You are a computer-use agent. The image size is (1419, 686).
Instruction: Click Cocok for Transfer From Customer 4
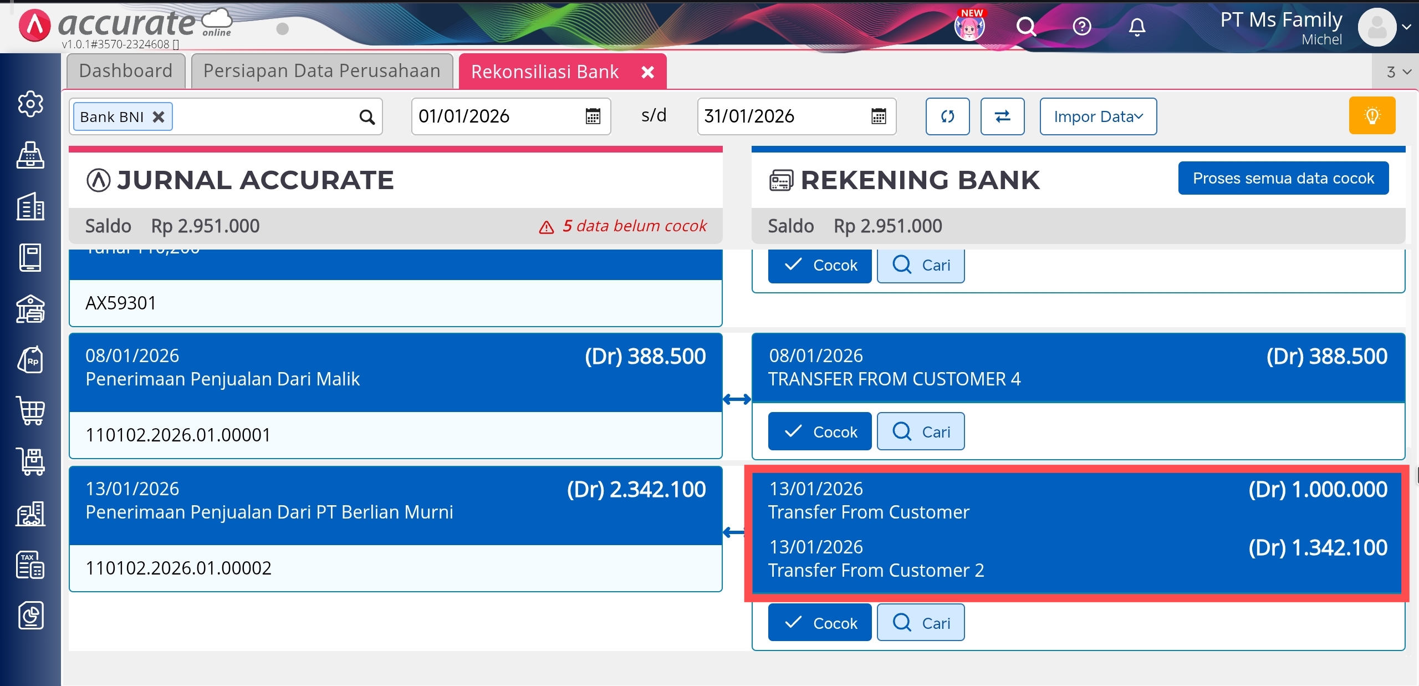(819, 431)
